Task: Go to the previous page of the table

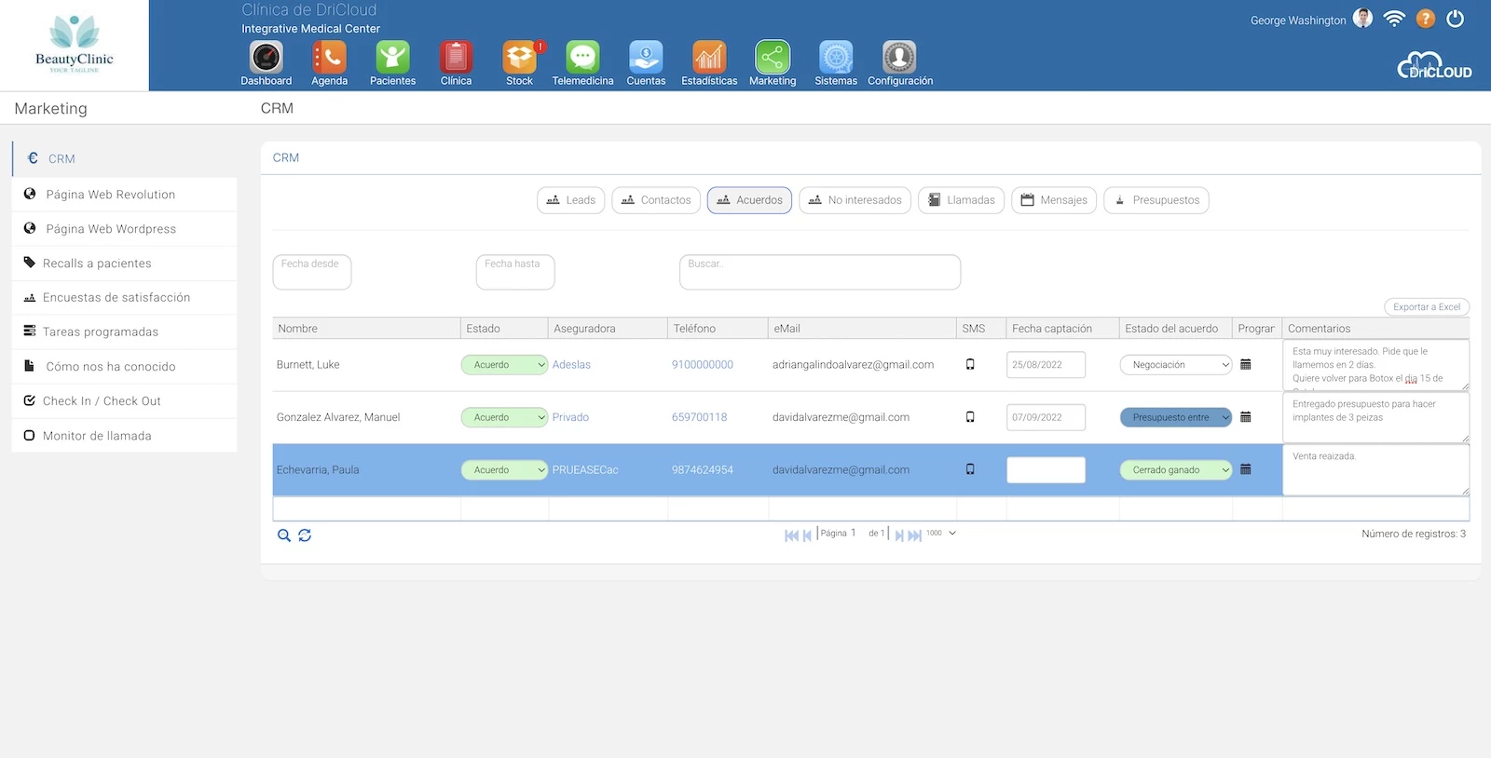Action: 807,535
